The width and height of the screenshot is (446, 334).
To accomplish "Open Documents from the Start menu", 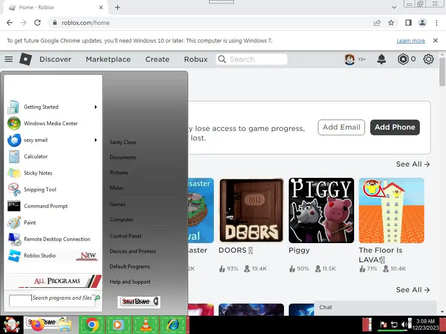I will (x=123, y=157).
